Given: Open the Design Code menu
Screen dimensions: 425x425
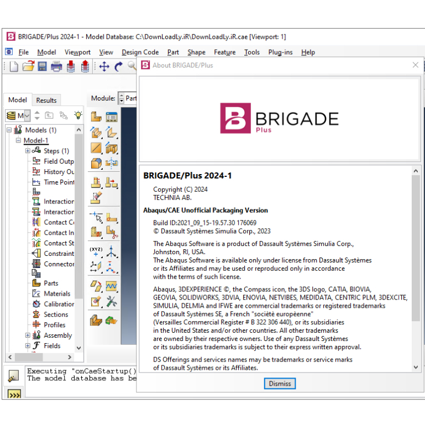Looking at the screenshot, I should coord(140,52).
